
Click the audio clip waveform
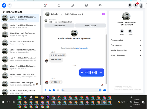tap(91, 72)
